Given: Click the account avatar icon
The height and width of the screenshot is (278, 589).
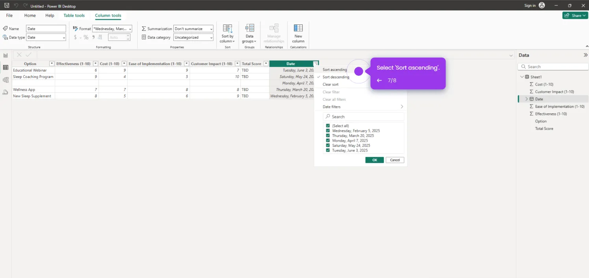Looking at the screenshot, I should pos(542,6).
